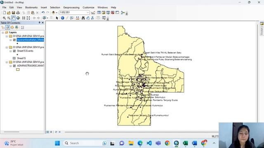Select the Zoom In tool

(x=4, y=18)
